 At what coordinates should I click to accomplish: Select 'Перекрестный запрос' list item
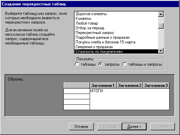coord(116,33)
